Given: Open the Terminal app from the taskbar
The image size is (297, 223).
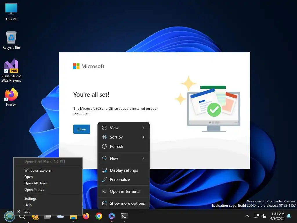Looking at the screenshot, I should [x=124, y=216].
